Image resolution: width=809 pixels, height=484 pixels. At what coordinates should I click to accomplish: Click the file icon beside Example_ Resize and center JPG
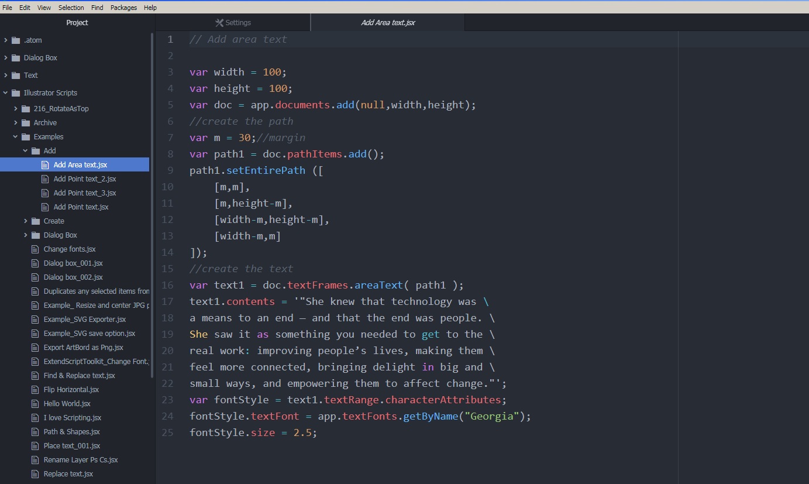pyautogui.click(x=35, y=305)
